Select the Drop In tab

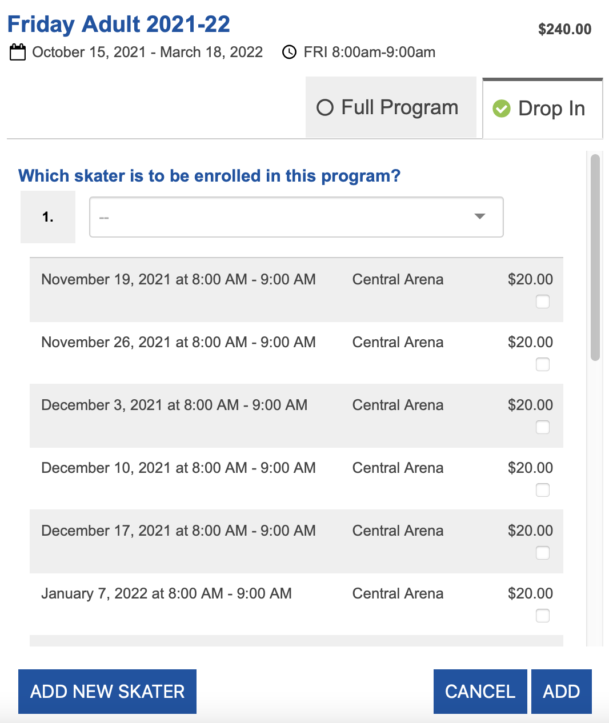[543, 108]
